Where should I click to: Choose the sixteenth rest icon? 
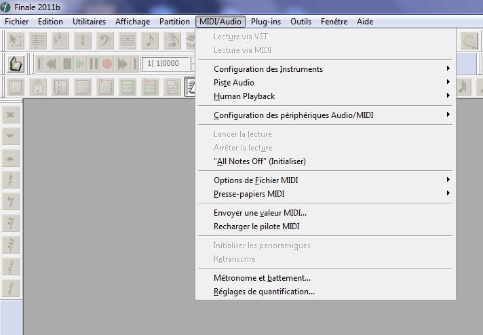click(11, 223)
